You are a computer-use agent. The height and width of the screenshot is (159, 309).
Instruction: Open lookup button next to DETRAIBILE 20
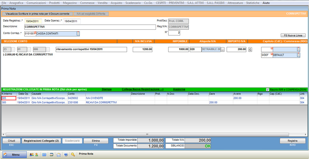tap(223, 50)
